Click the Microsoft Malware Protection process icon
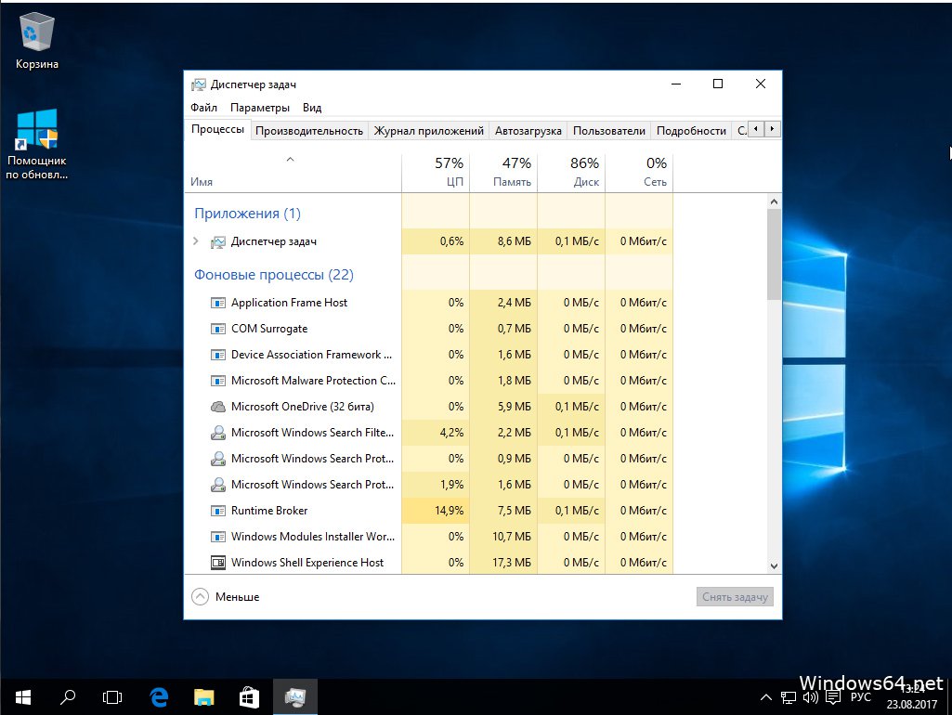Screen dimensions: 952x715 tap(218, 381)
